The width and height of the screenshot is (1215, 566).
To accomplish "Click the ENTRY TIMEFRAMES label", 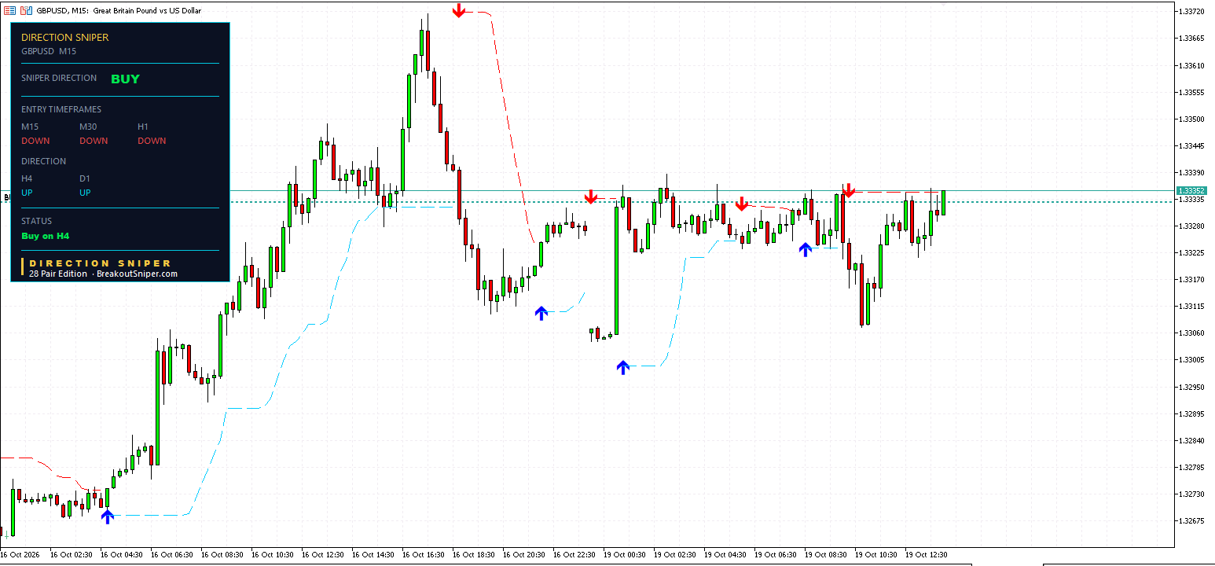I will [x=61, y=109].
